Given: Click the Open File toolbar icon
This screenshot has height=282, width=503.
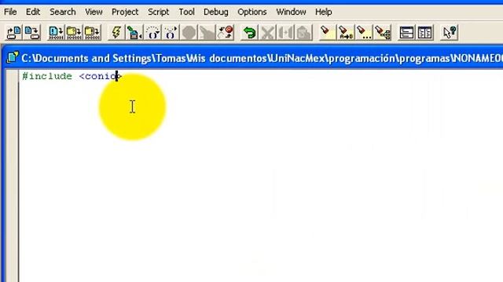Looking at the screenshot, I should (14, 32).
